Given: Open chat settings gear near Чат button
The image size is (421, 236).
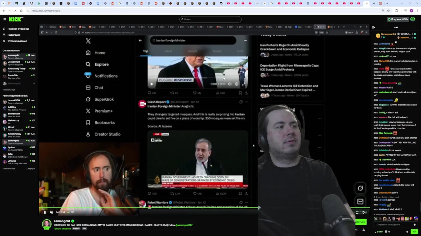Looking at the screenshot, I should click(407, 232).
